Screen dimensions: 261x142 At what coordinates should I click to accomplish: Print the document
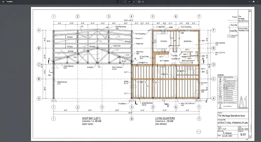[x=254, y=2]
